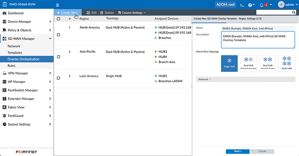Check the Asia-Pacific row checkbox
This screenshot has width=299, height=156.
[x=59, y=57]
